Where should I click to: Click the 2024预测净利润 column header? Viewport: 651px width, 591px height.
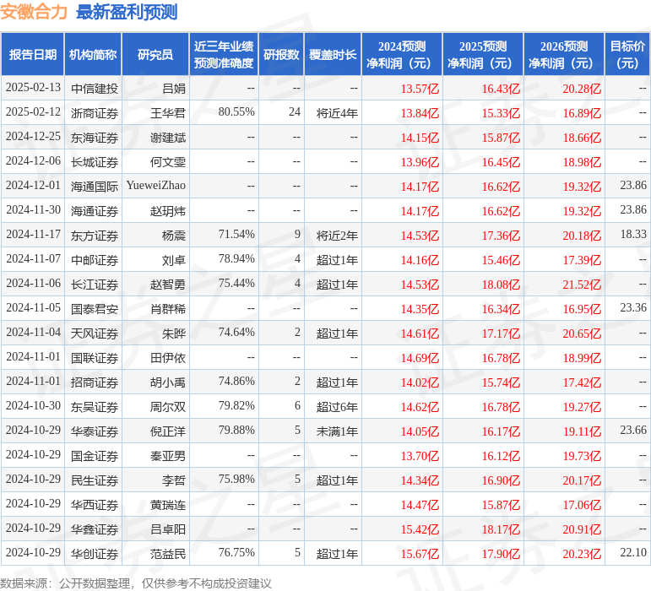coord(402,55)
